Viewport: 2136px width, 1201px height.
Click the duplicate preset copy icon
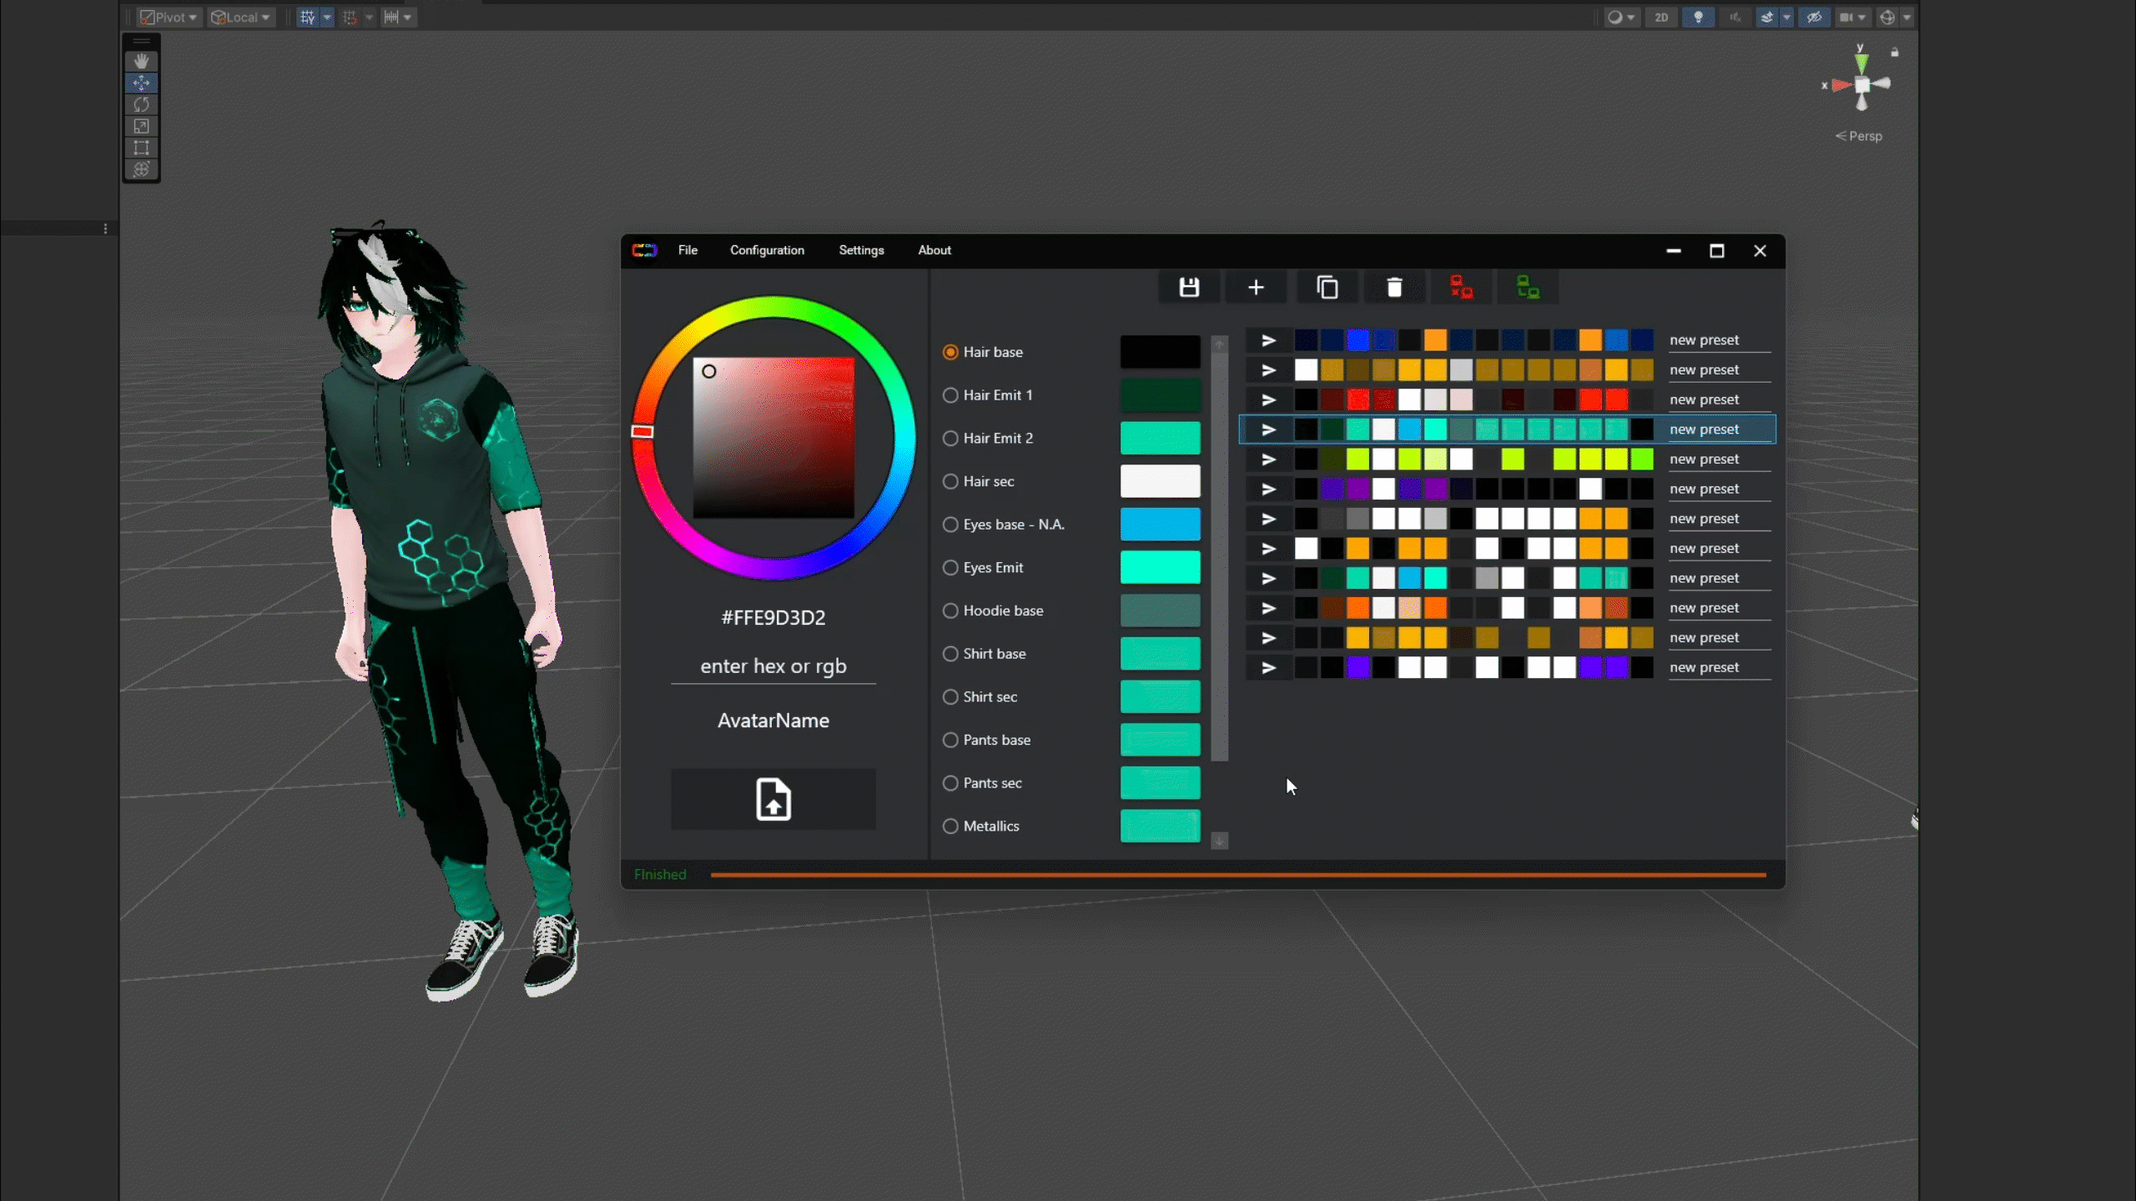click(1327, 288)
